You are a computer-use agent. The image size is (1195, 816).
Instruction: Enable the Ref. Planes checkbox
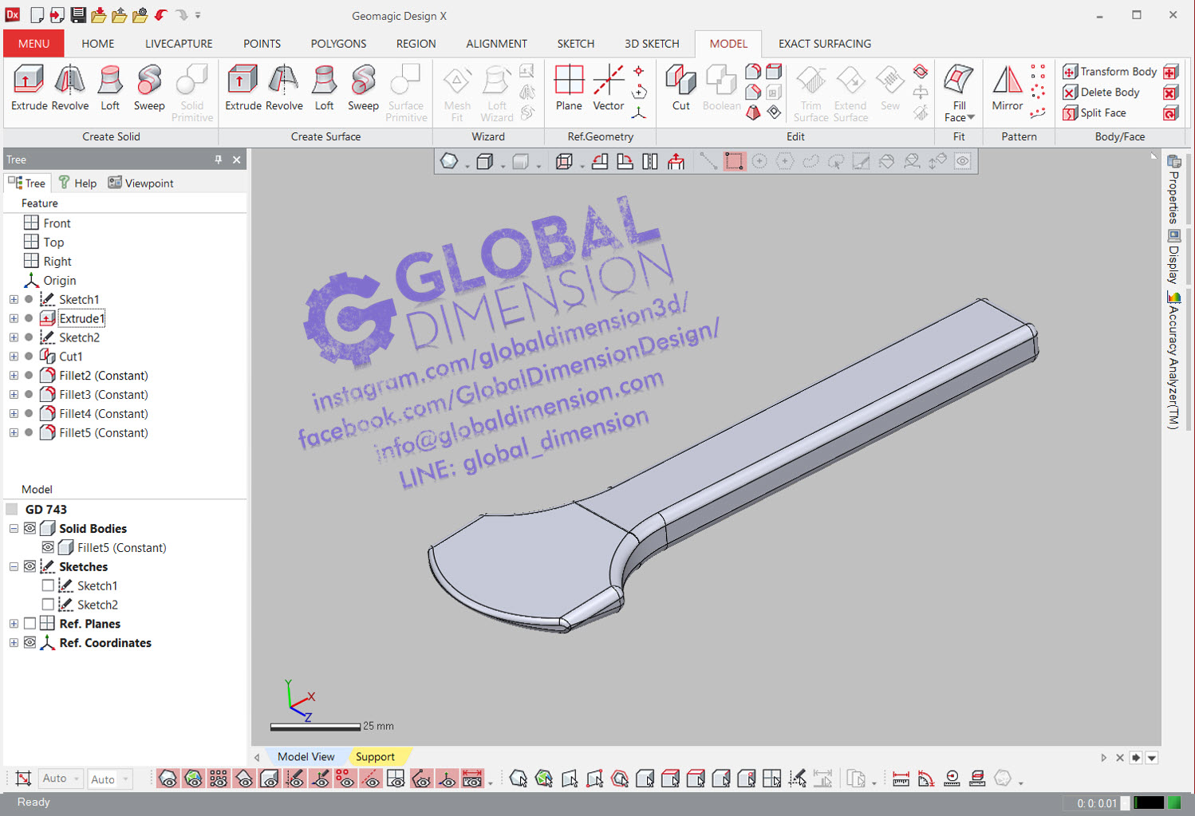coord(30,623)
